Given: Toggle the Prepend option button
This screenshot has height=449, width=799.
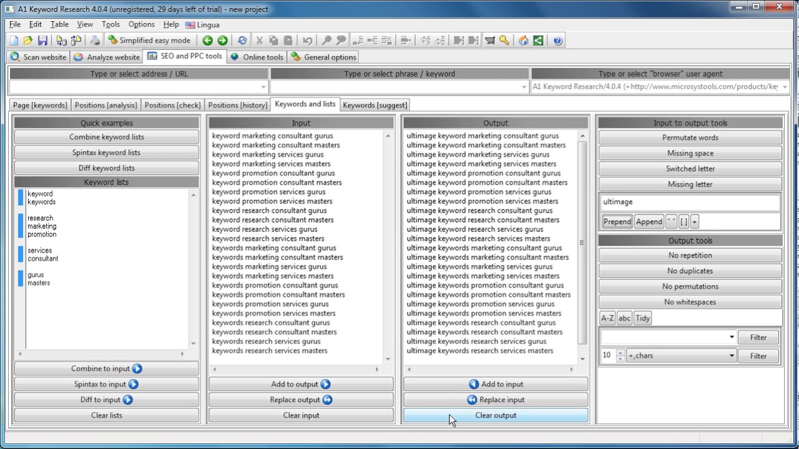Looking at the screenshot, I should pos(617,221).
